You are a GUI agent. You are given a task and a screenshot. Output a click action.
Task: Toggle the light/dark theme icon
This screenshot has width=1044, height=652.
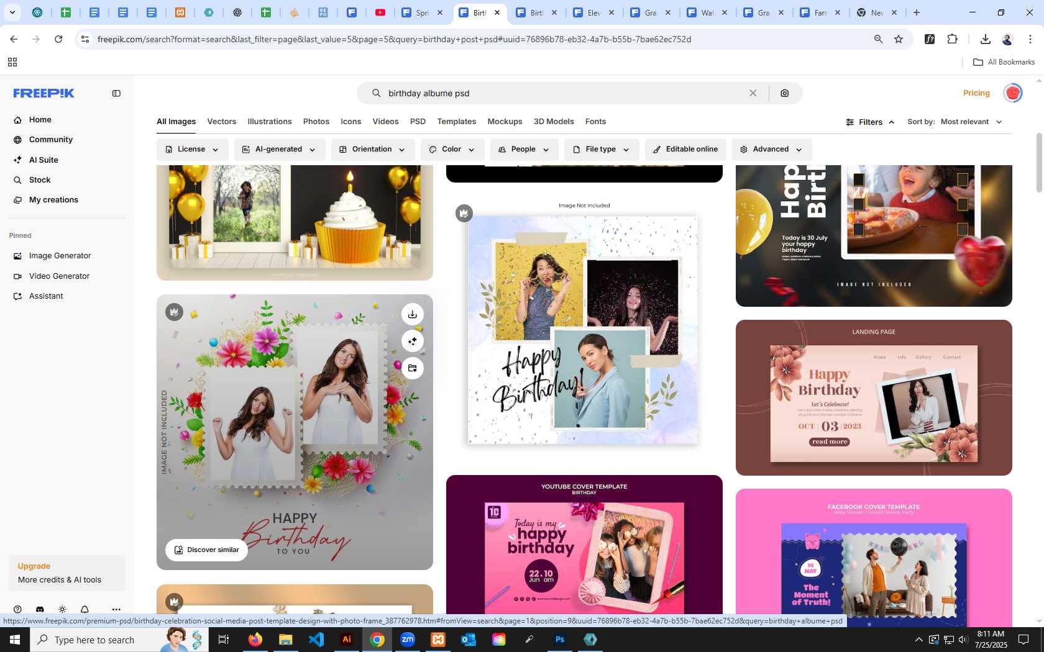[62, 610]
